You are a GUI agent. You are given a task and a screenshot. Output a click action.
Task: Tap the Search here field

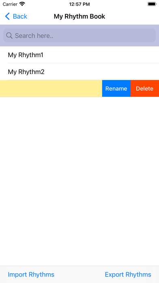coord(79,35)
